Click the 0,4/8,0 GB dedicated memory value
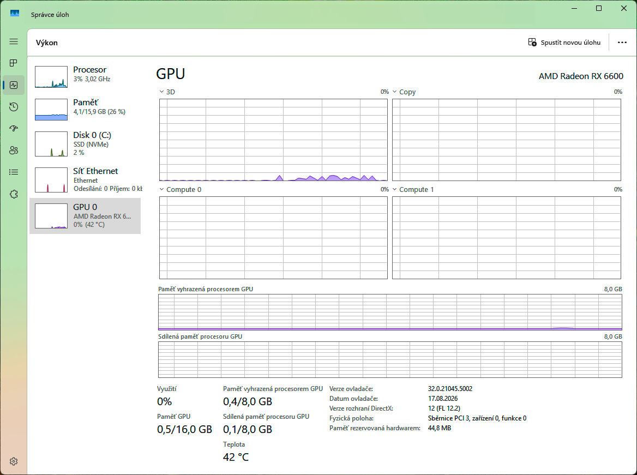The image size is (637, 475). point(248,401)
